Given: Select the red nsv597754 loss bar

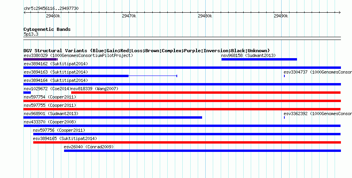Looking at the screenshot, I should pos(182,101).
